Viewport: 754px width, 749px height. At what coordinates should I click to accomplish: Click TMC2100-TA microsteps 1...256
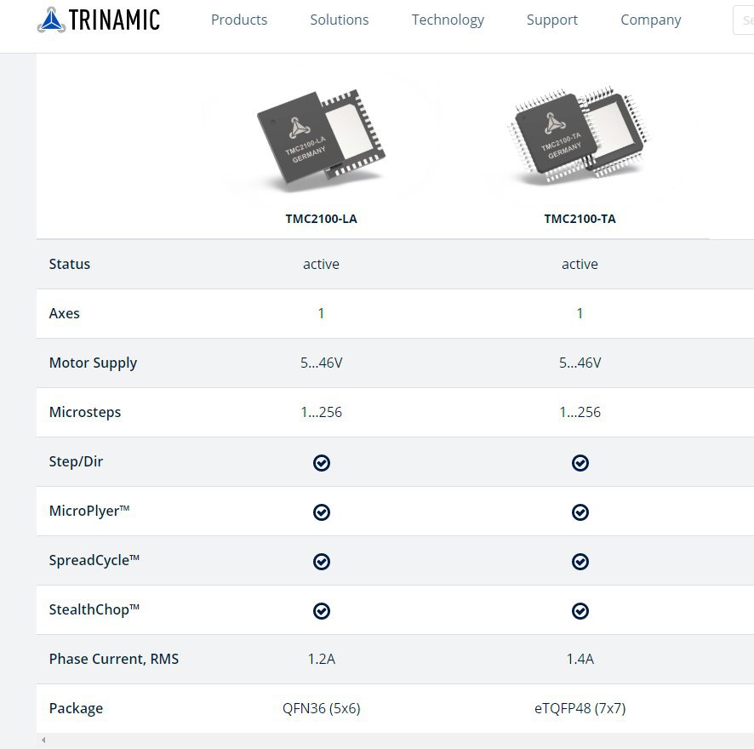pyautogui.click(x=580, y=412)
